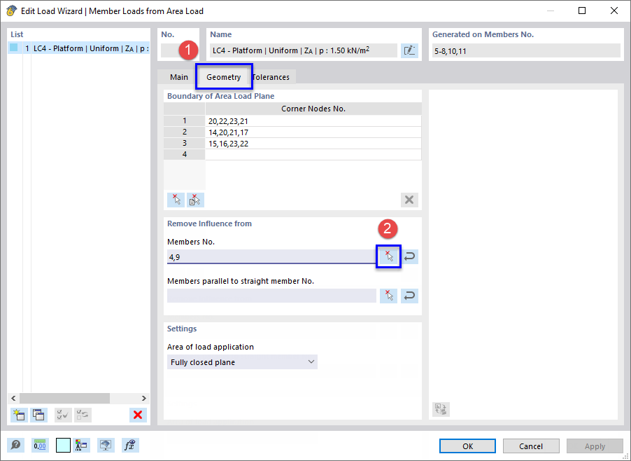
Task: Click the color square of LC4 list item
Action: [14, 48]
